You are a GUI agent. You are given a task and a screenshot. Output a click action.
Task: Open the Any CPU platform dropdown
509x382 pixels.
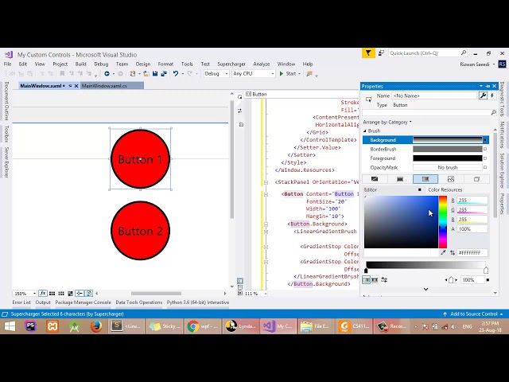click(253, 74)
